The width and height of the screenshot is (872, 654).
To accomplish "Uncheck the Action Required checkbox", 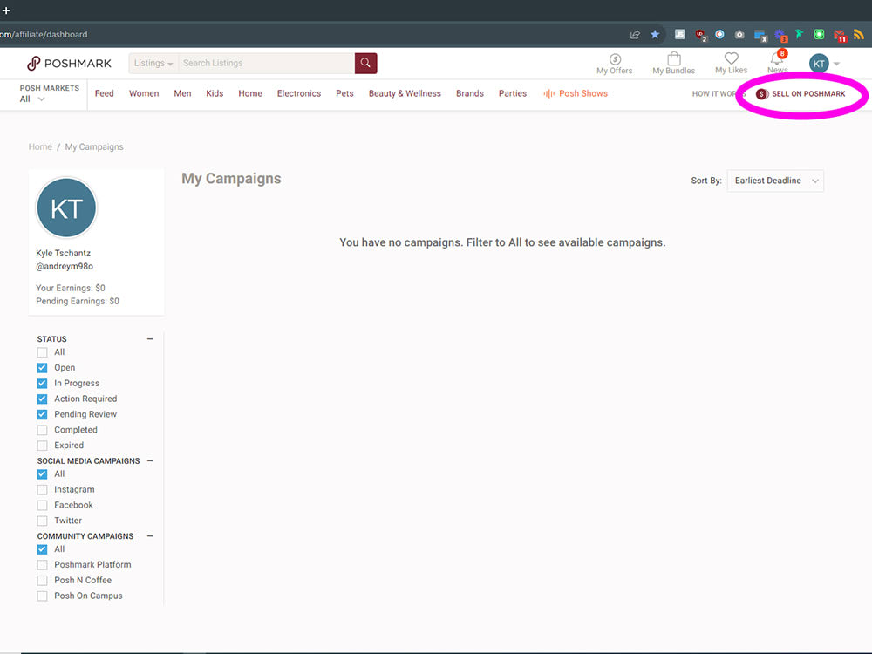I will (x=42, y=399).
